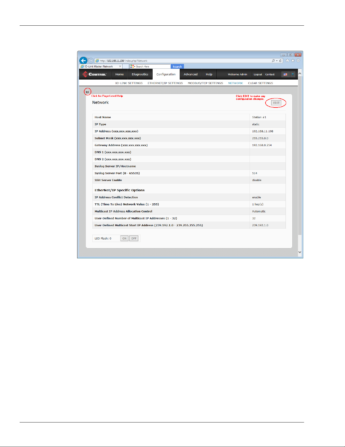Click the TTL value 1 hop(s)
Image resolution: width=345 pixels, height=447 pixels.
coord(258,204)
